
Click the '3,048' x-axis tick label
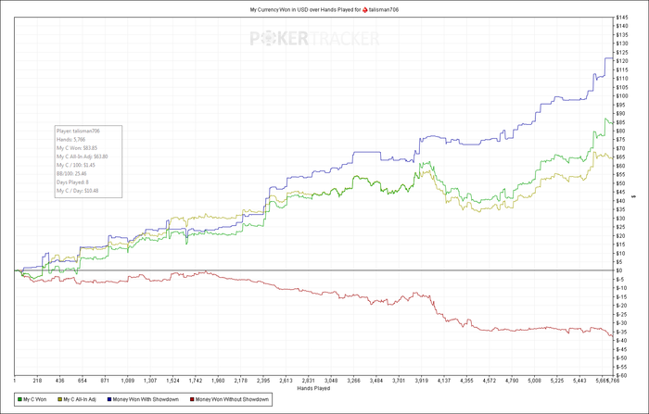(331, 381)
